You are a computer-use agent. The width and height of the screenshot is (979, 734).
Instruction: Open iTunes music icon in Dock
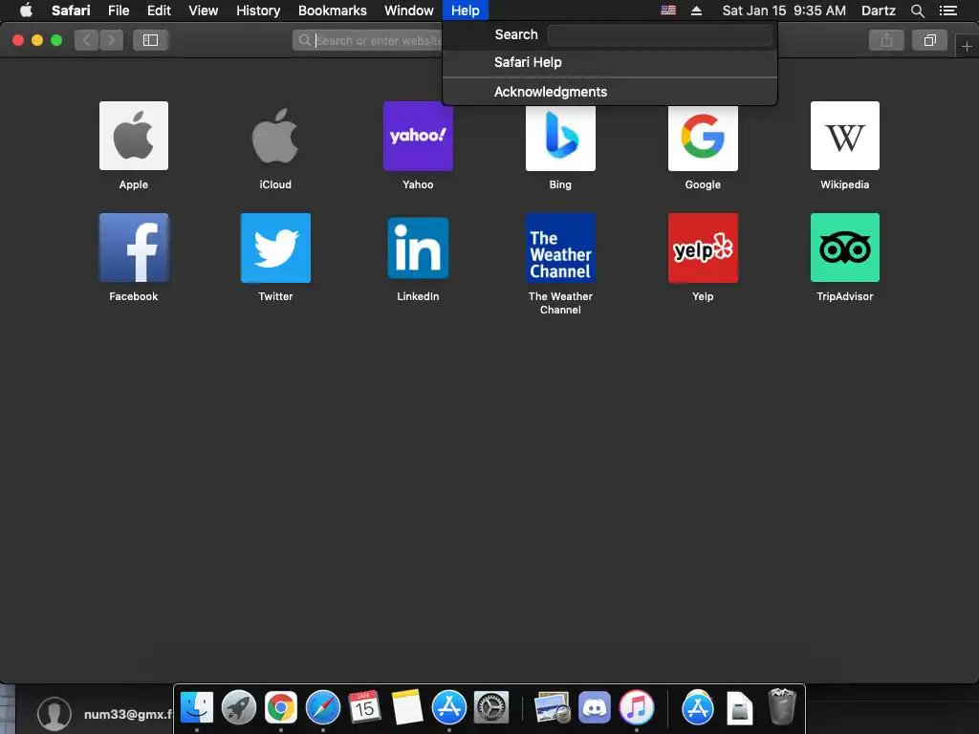(636, 708)
